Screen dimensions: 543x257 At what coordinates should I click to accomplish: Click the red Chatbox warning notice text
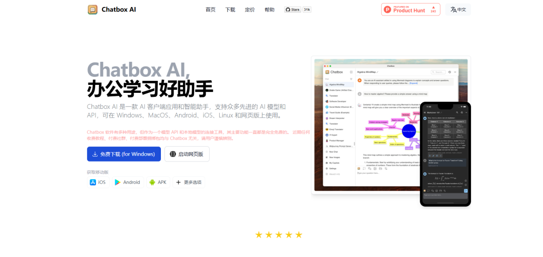click(x=199, y=135)
